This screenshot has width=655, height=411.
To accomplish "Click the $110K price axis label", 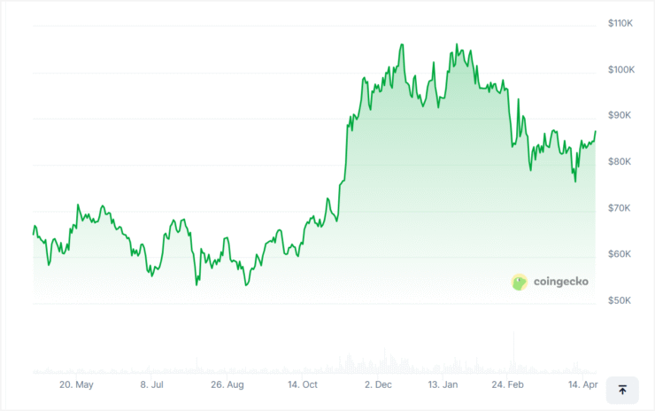I will click(x=620, y=23).
